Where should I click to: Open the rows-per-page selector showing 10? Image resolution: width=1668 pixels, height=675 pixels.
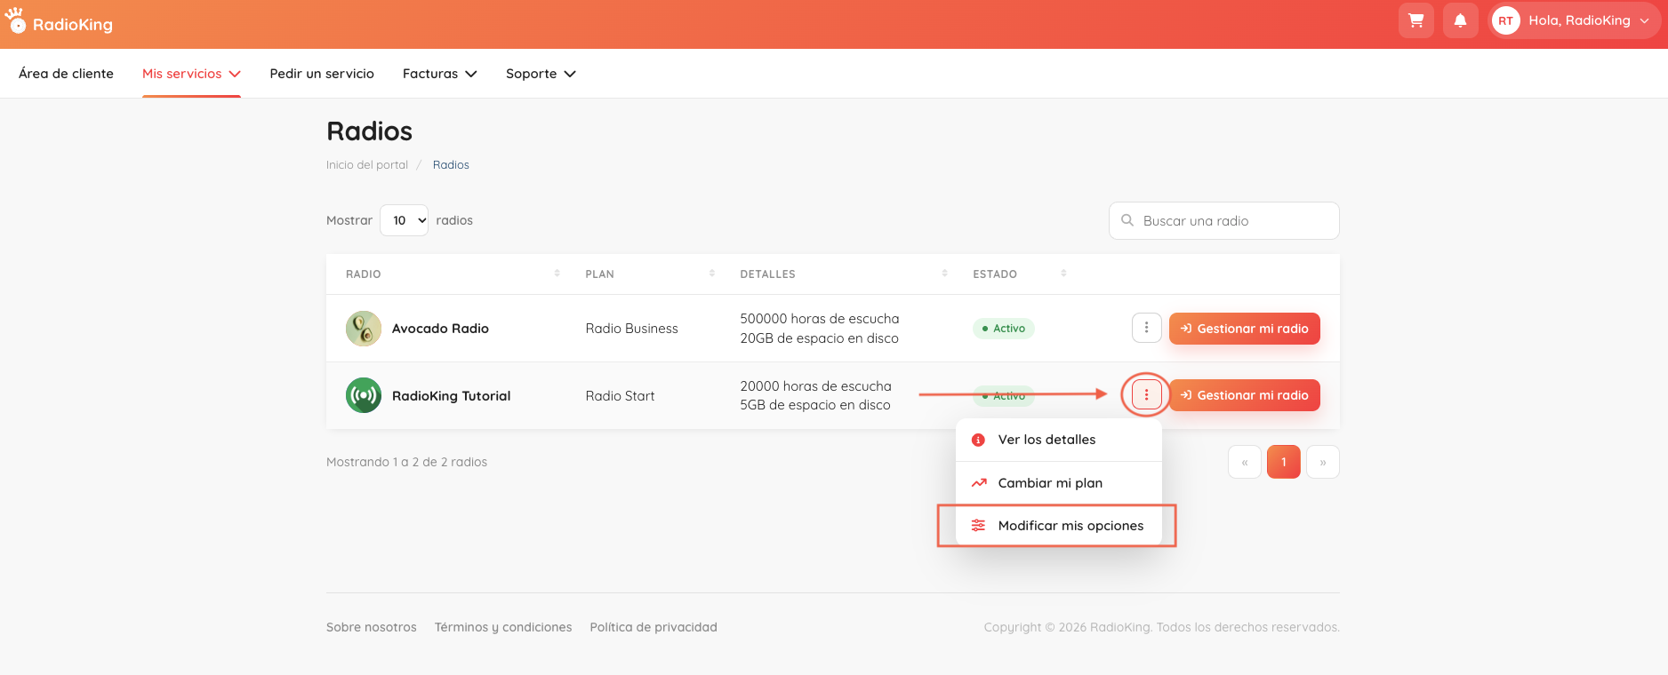(x=404, y=220)
